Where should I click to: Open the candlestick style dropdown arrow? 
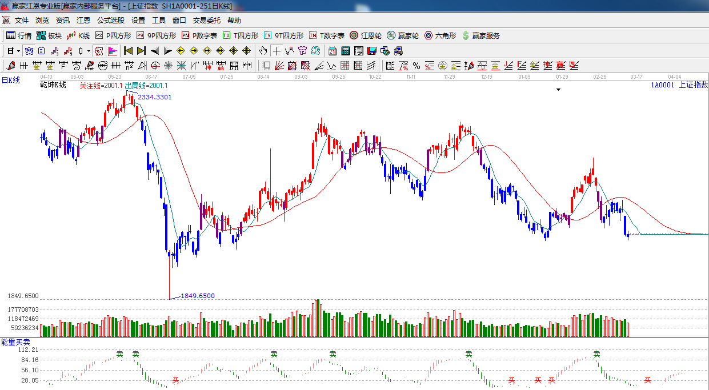[x=89, y=51]
